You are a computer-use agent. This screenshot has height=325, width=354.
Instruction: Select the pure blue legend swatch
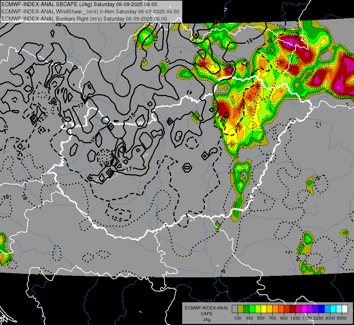322,309
